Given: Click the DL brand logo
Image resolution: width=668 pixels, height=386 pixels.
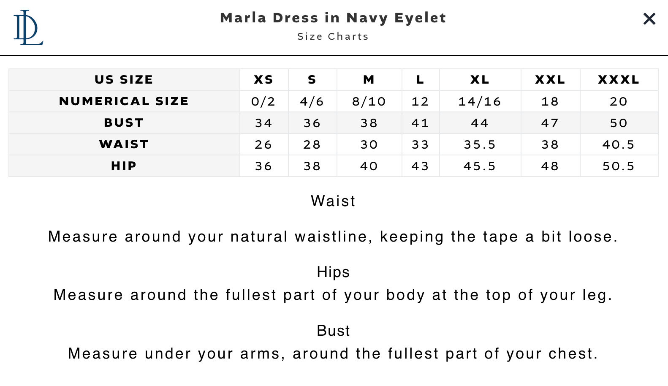Looking at the screenshot, I should [28, 28].
